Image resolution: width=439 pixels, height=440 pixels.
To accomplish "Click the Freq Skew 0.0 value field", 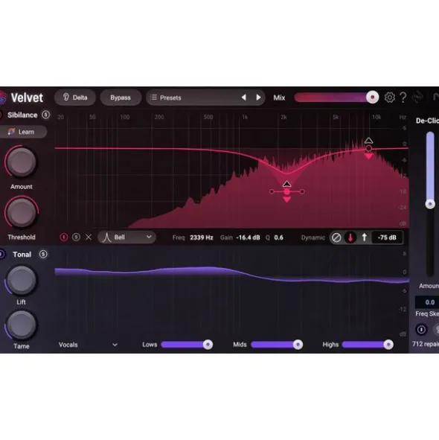I will tap(427, 302).
